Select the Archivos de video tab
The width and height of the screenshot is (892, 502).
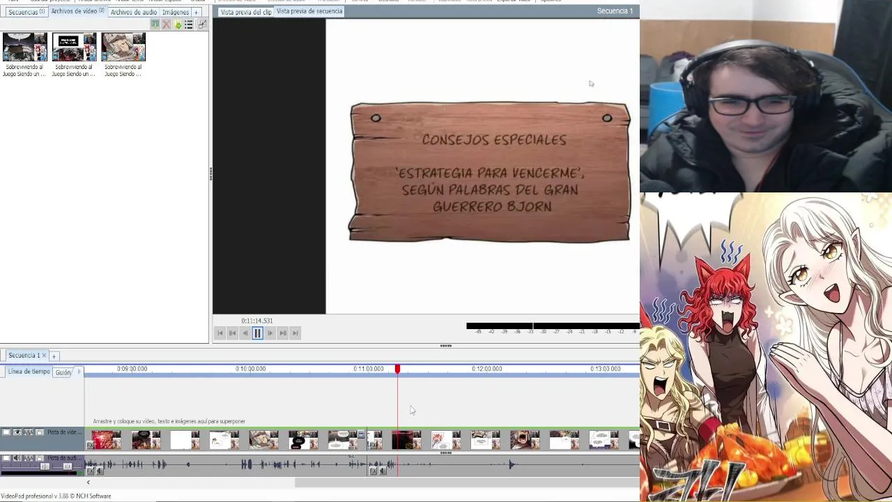77,11
